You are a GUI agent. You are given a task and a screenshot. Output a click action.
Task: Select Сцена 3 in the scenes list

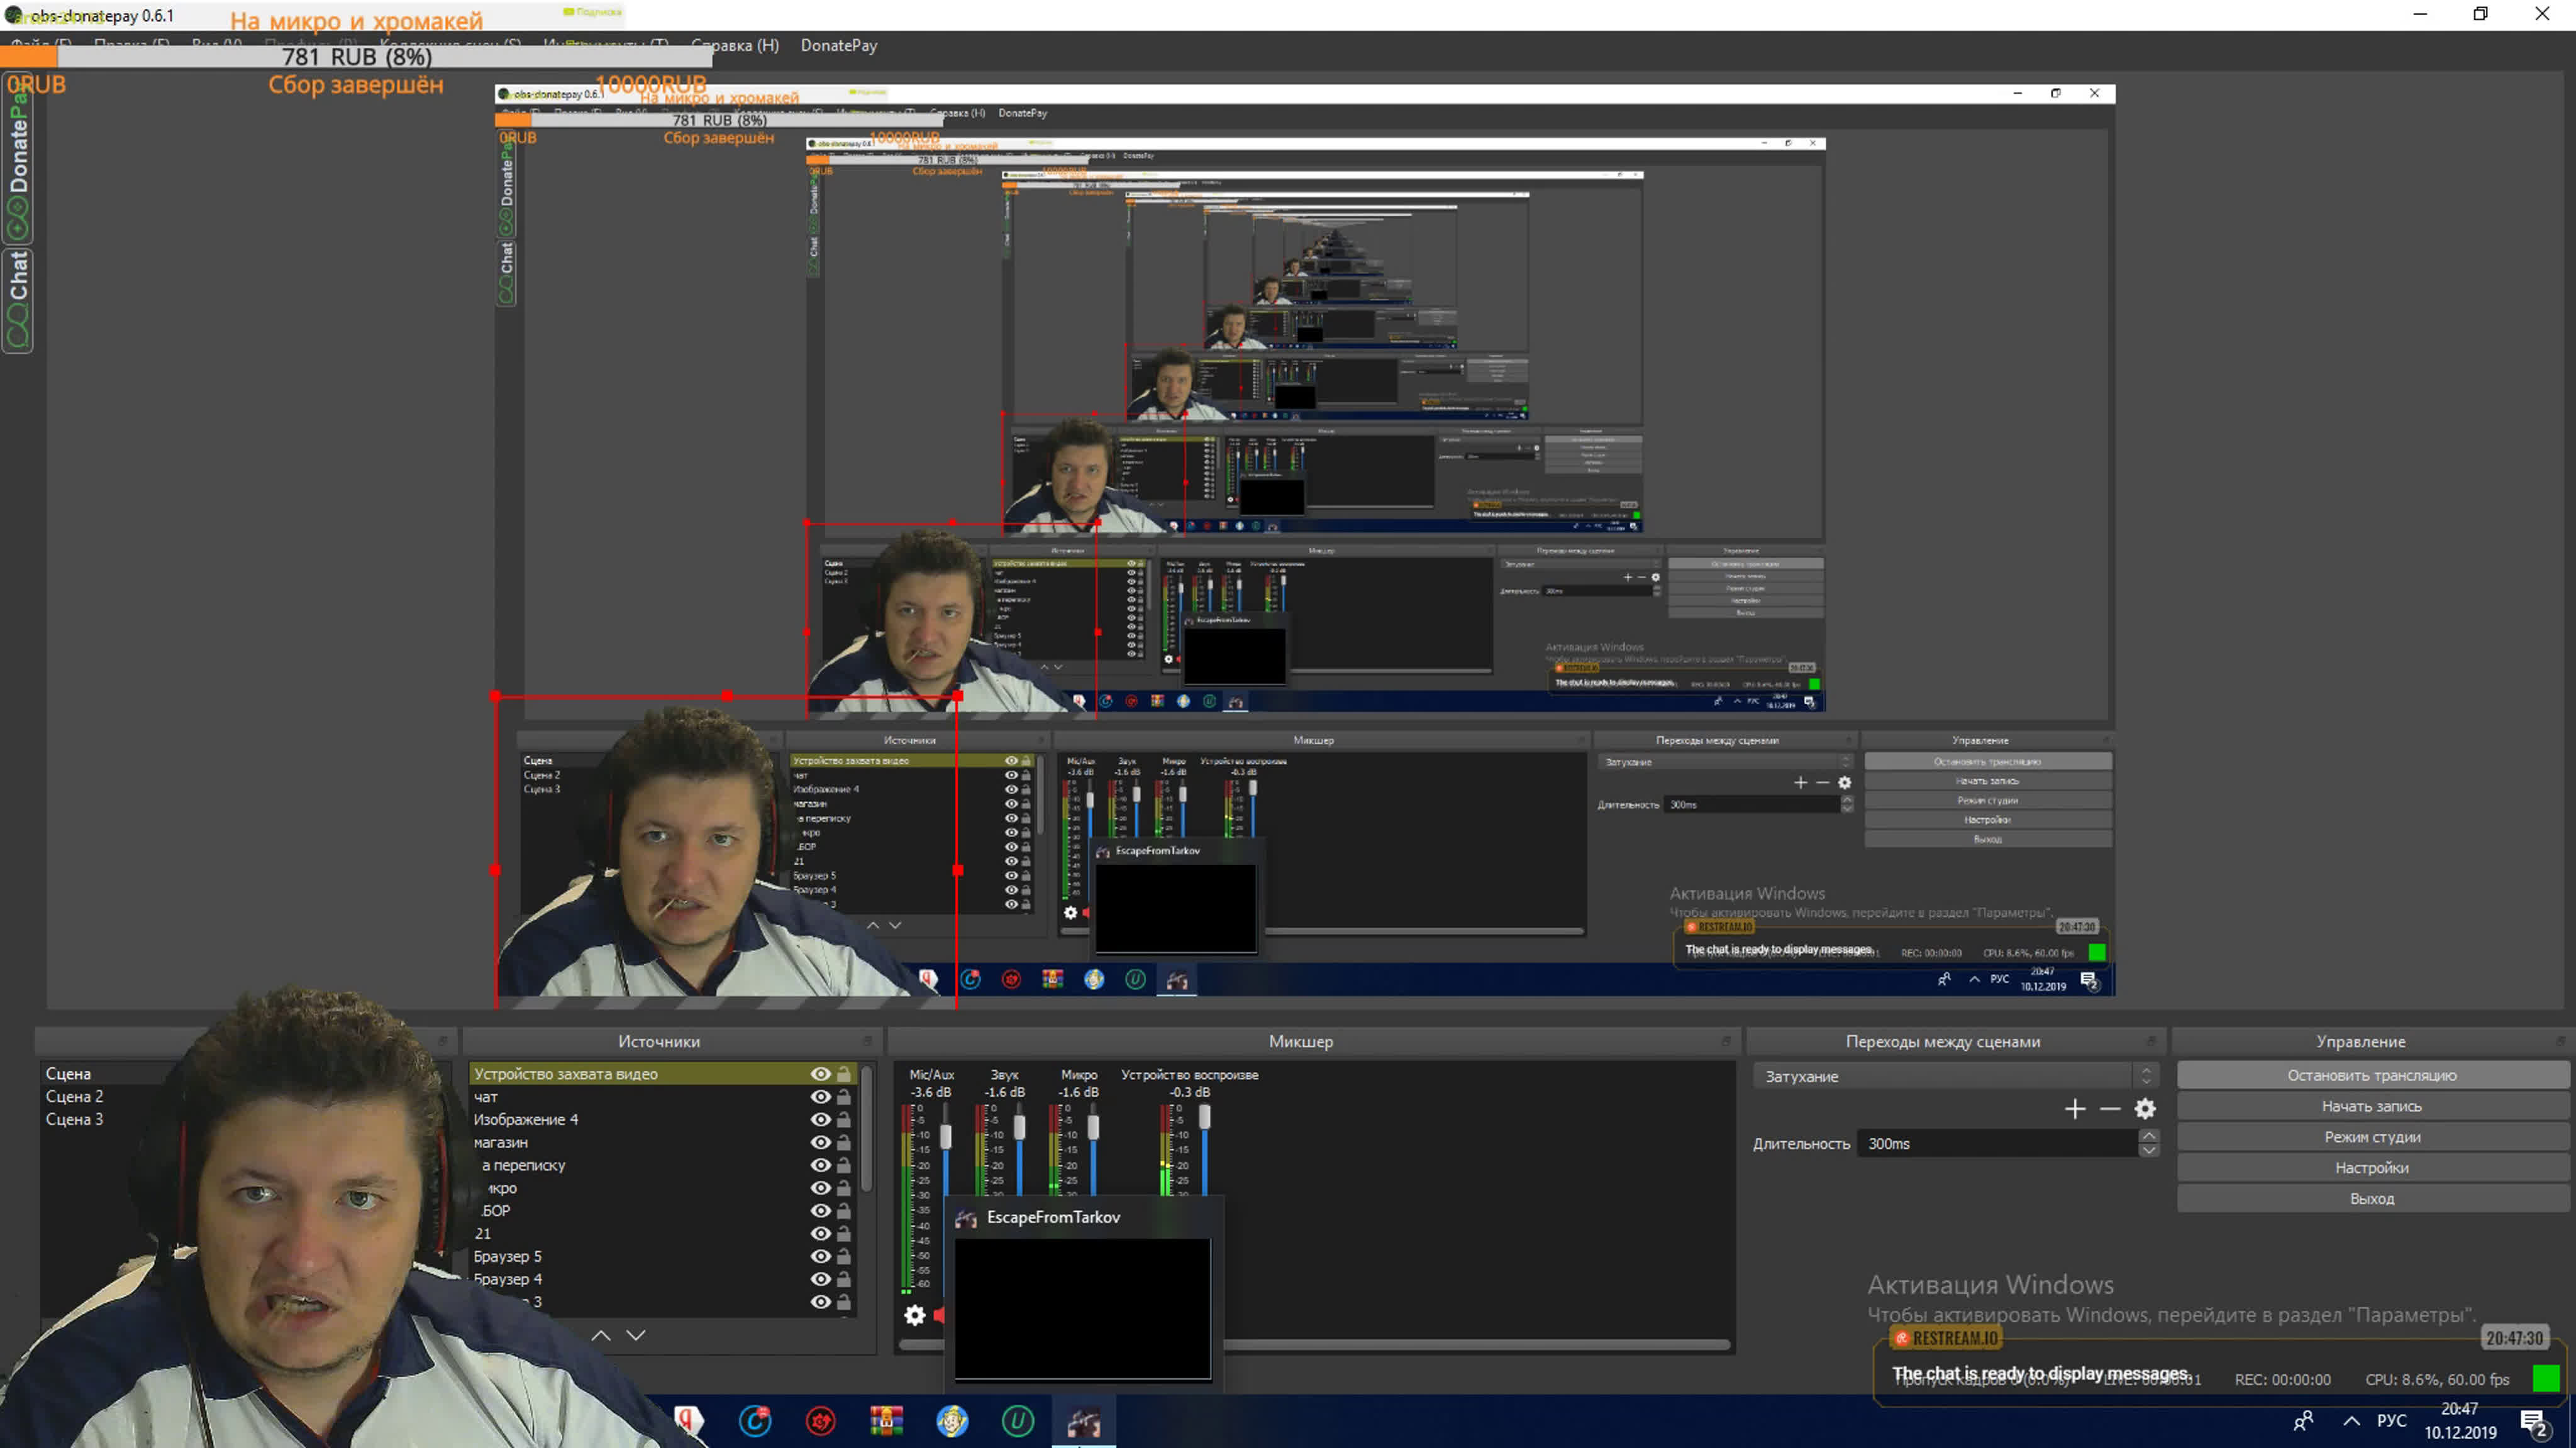74,1120
